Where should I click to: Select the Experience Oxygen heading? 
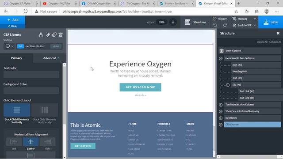pos(140,64)
